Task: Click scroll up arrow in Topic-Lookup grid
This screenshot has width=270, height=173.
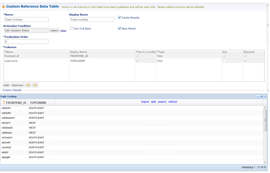Action: pyautogui.click(x=265, y=108)
